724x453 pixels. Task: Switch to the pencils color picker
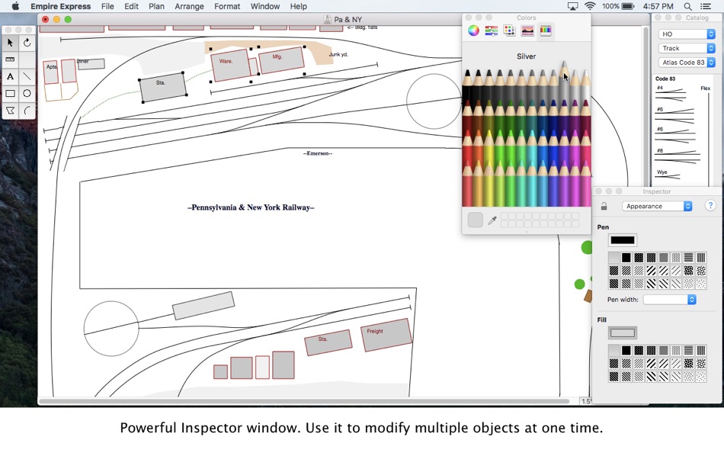click(546, 31)
